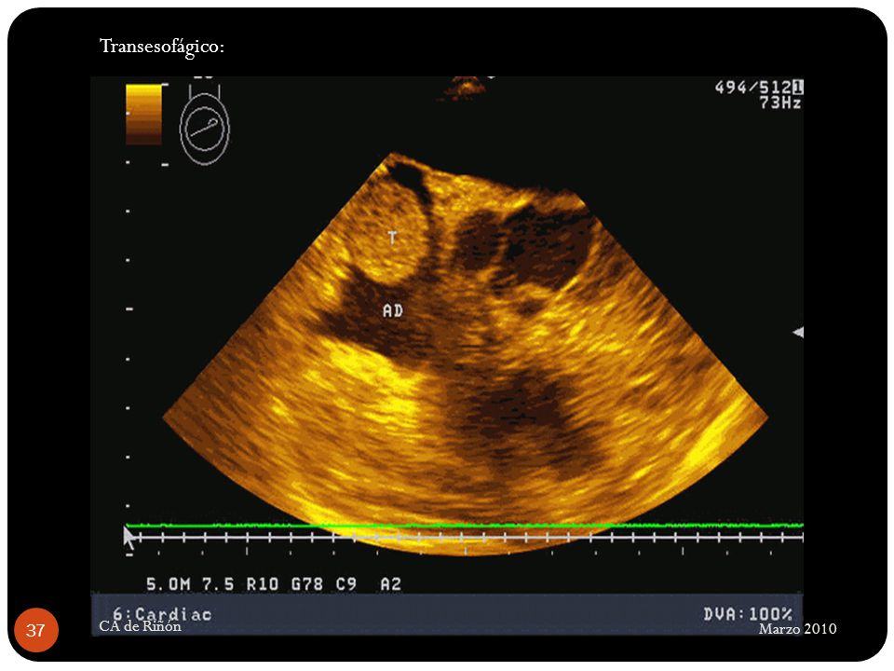Click the 'AD' label in the ultrasound image
Viewport: 894px width, 671px height.
pyautogui.click(x=393, y=311)
